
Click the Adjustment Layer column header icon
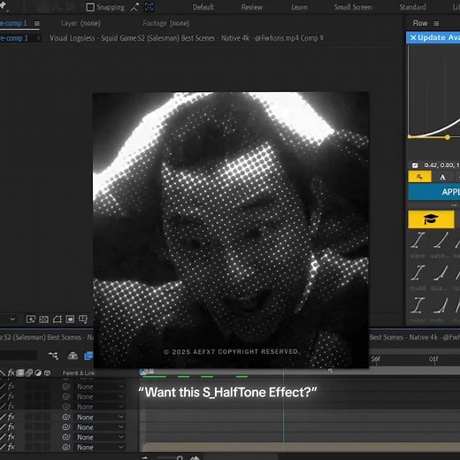point(38,373)
